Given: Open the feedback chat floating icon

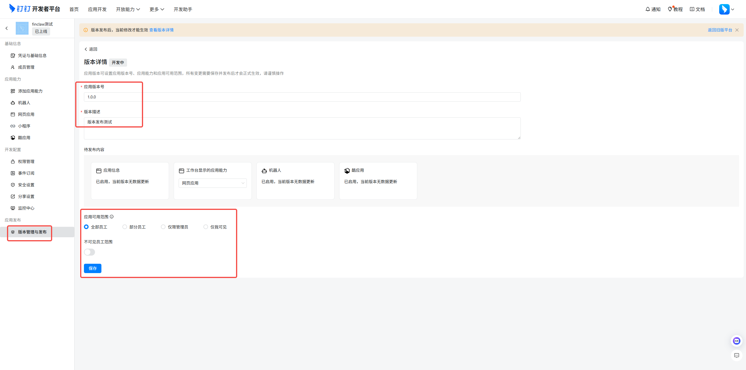Looking at the screenshot, I should pos(737,355).
